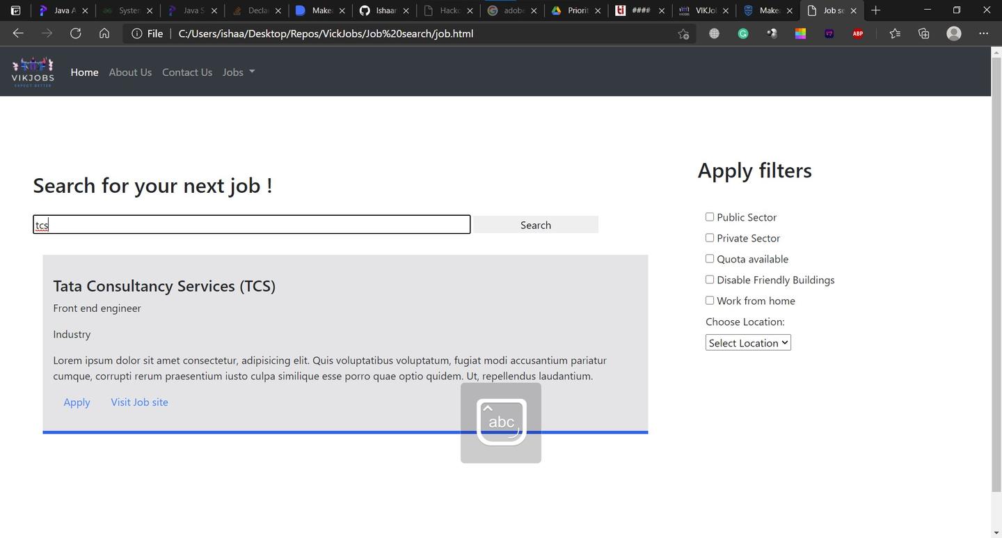Click the Industry text in the job card
Image resolution: width=1002 pixels, height=538 pixels.
tap(72, 334)
